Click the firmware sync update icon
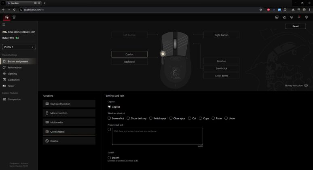 [x=292, y=17]
